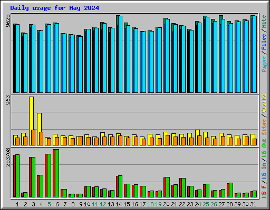Click the 'Hits' legend label

(264, 22)
